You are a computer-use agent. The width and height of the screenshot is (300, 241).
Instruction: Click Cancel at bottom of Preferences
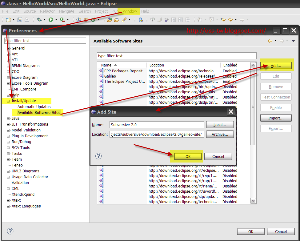click(x=281, y=231)
